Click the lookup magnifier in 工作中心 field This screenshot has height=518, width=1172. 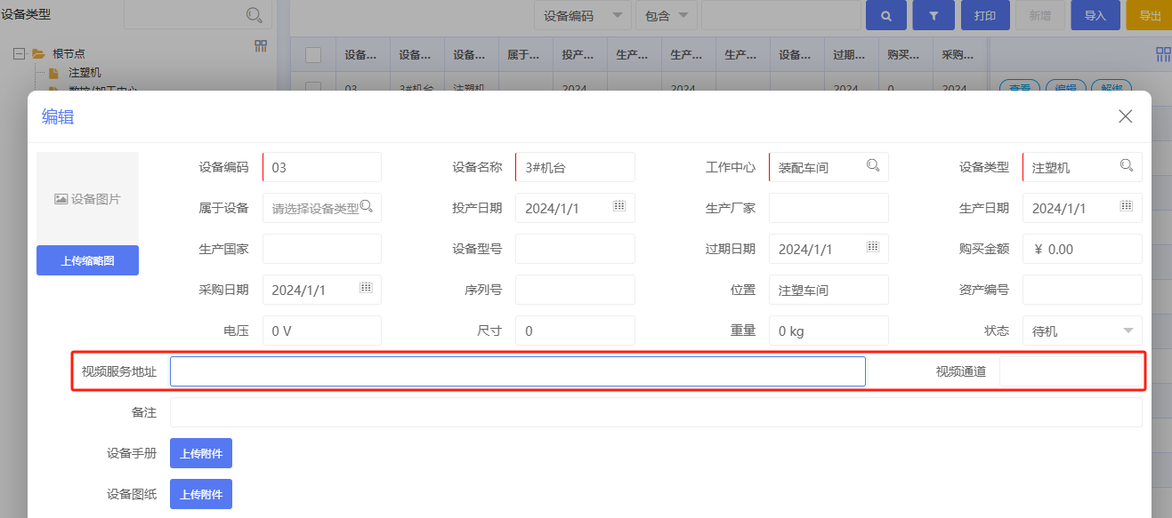click(x=873, y=165)
